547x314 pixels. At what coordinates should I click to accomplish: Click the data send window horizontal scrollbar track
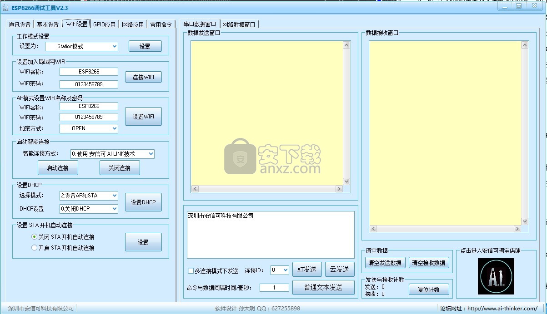coord(267,189)
